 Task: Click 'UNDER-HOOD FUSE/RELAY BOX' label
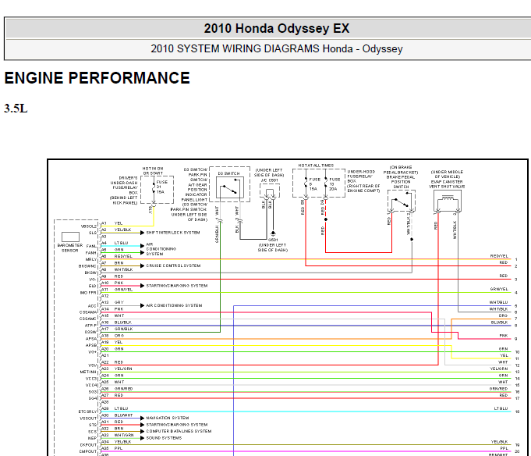(x=361, y=176)
